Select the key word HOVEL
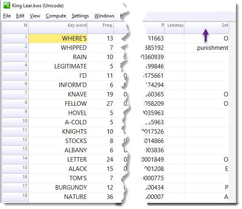 pos(58,113)
